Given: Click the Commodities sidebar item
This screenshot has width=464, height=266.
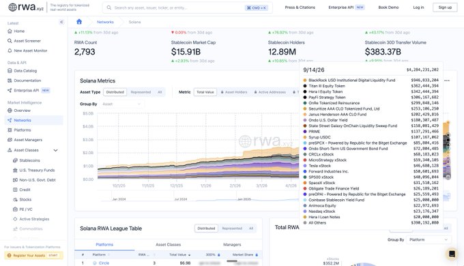Looking at the screenshot, I should click(x=31, y=228).
